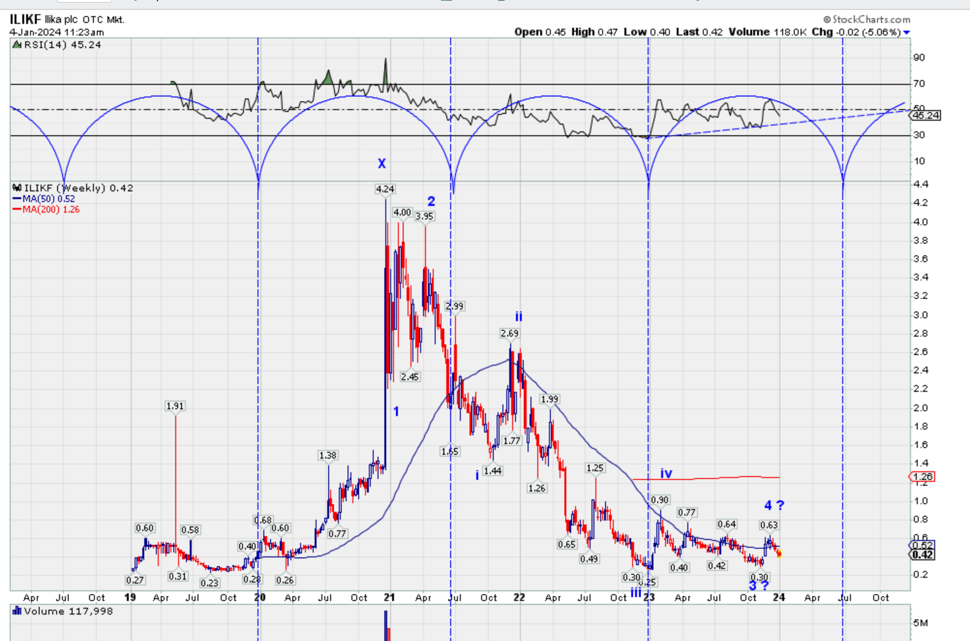Click the 0.58 price label
The width and height of the screenshot is (970, 641).
coord(190,530)
